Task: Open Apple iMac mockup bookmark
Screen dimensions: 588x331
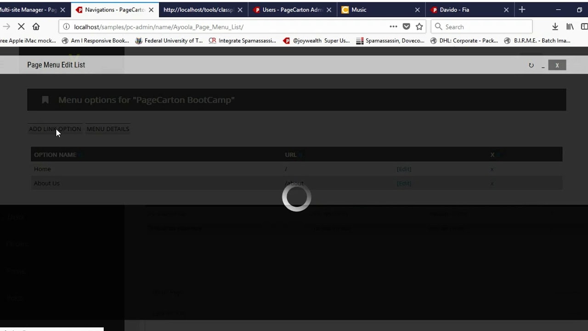Action: 28,40
